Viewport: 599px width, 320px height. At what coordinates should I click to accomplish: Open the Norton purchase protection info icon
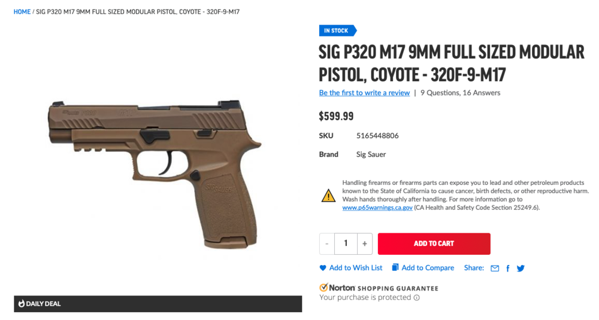pyautogui.click(x=417, y=297)
